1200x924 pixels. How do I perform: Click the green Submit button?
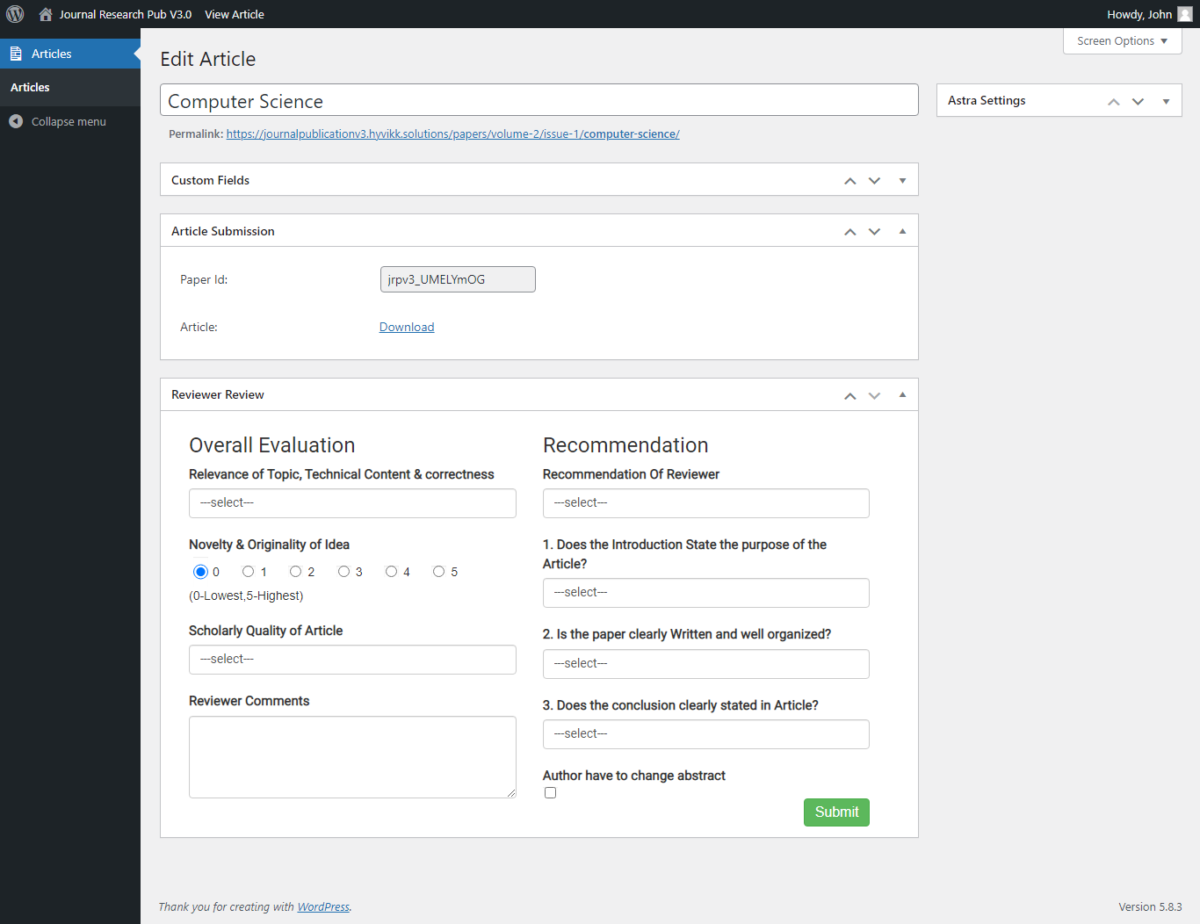click(x=835, y=812)
